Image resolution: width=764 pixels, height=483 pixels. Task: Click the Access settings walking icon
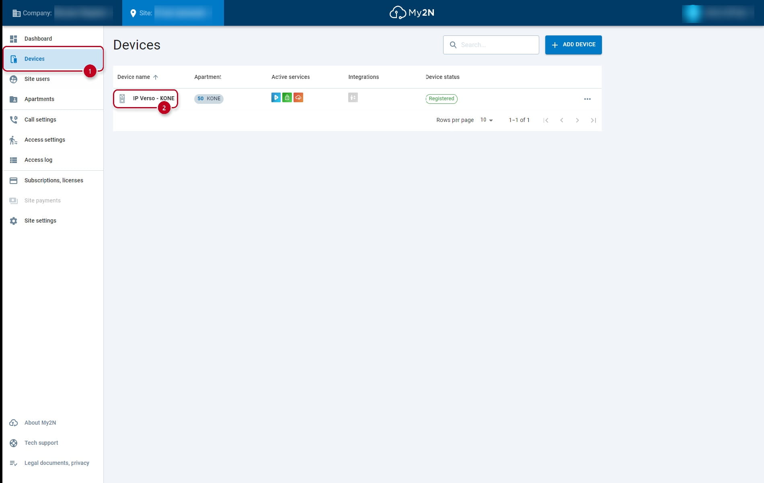click(x=13, y=140)
